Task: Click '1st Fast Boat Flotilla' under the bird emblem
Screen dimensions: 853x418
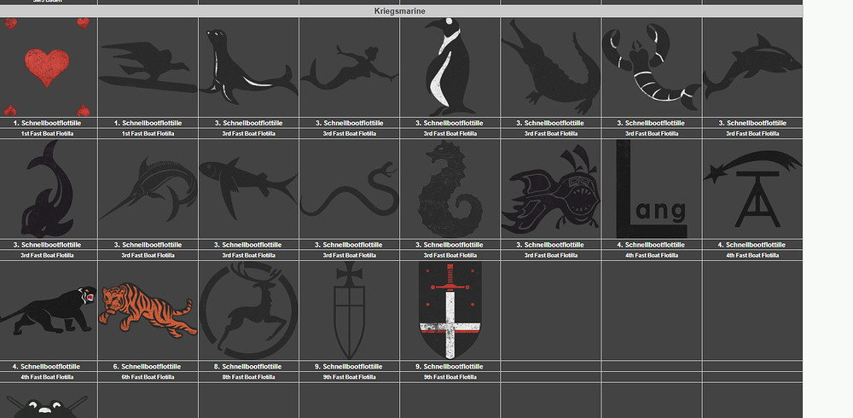Action: tap(148, 133)
